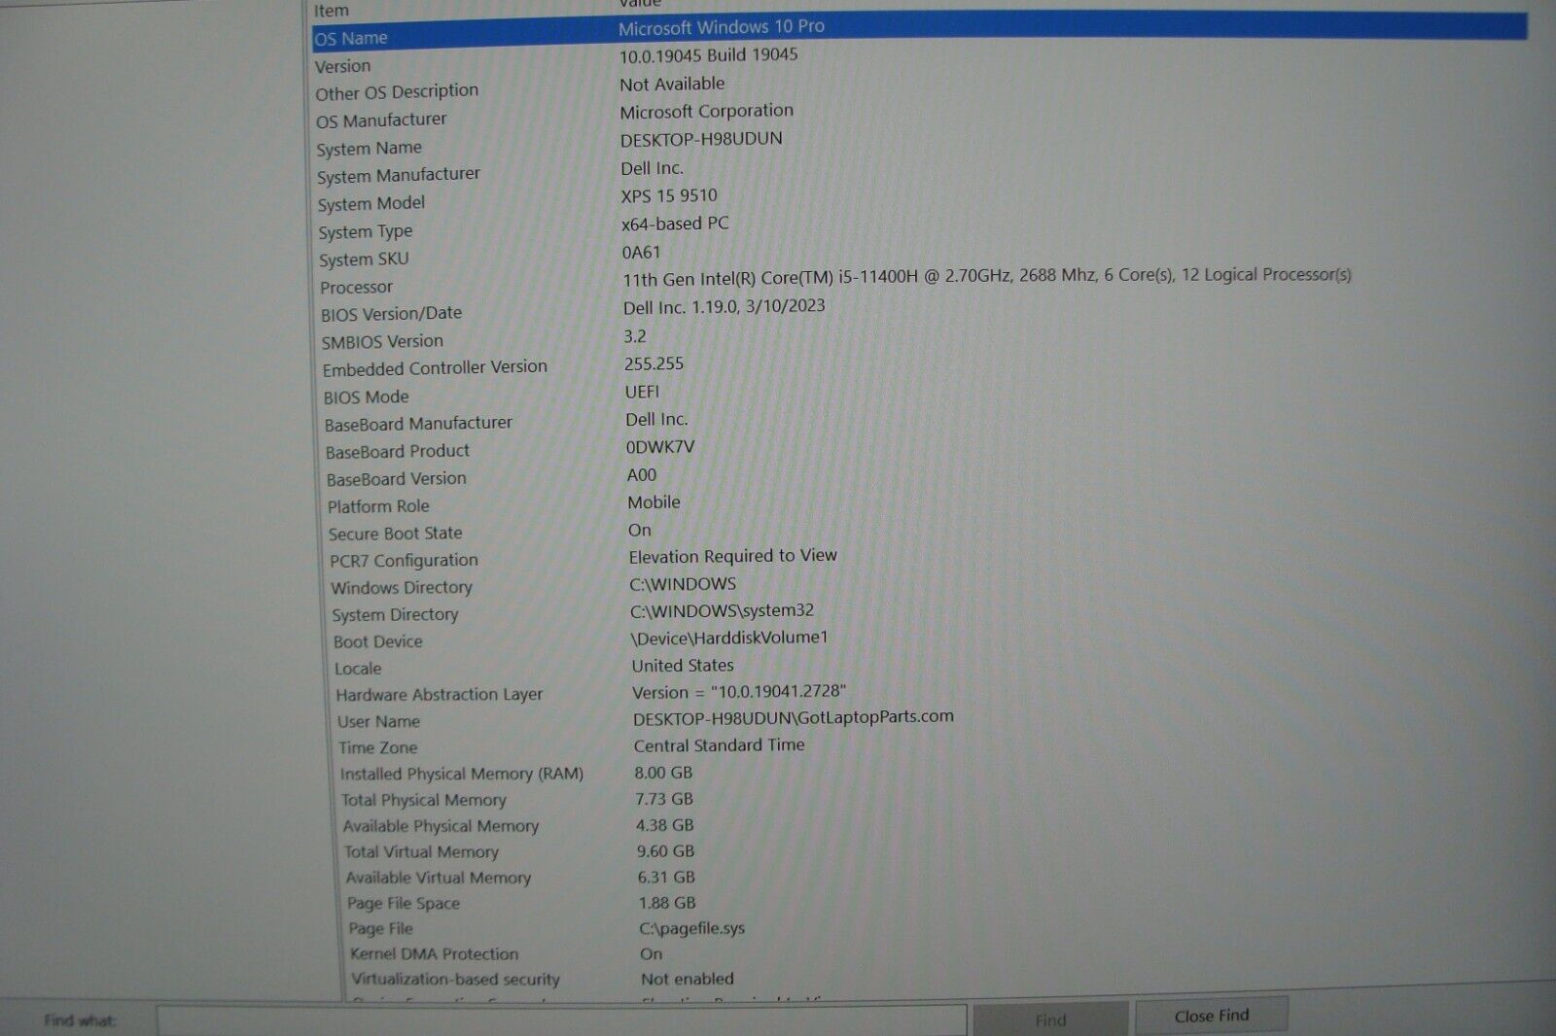Click the C:\WINDOWS\system32 value

click(722, 611)
